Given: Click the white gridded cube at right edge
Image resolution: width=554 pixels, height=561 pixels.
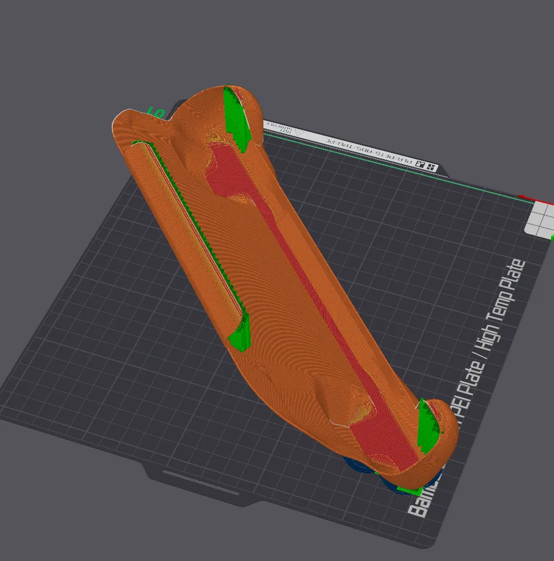Looking at the screenshot, I should (539, 218).
